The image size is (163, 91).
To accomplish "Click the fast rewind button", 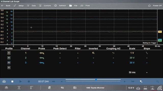I will click(53, 81).
